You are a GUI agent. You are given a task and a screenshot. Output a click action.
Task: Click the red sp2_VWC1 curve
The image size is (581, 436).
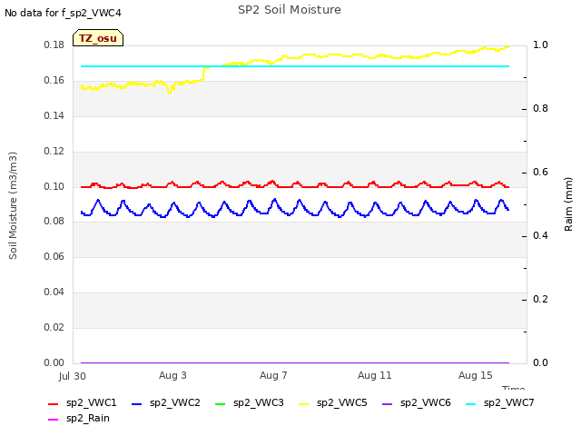point(295,185)
